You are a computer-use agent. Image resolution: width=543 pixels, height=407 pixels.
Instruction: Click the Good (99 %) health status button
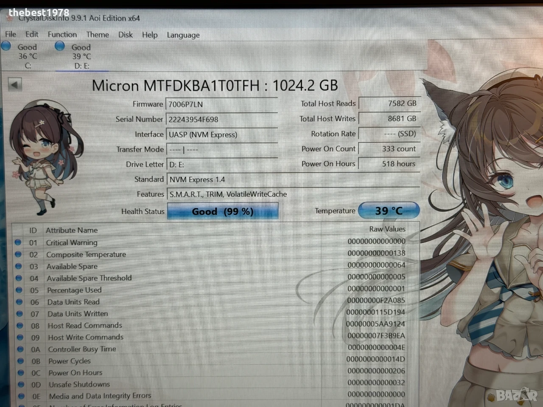click(223, 211)
